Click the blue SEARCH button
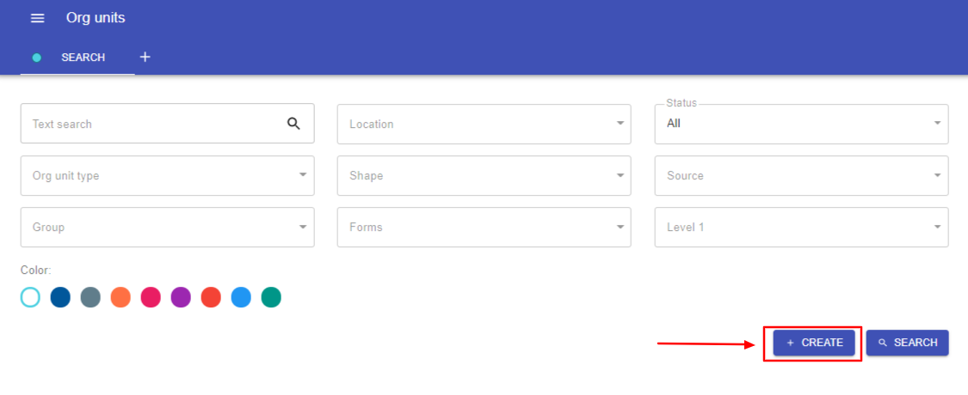The height and width of the screenshot is (395, 968). [907, 343]
